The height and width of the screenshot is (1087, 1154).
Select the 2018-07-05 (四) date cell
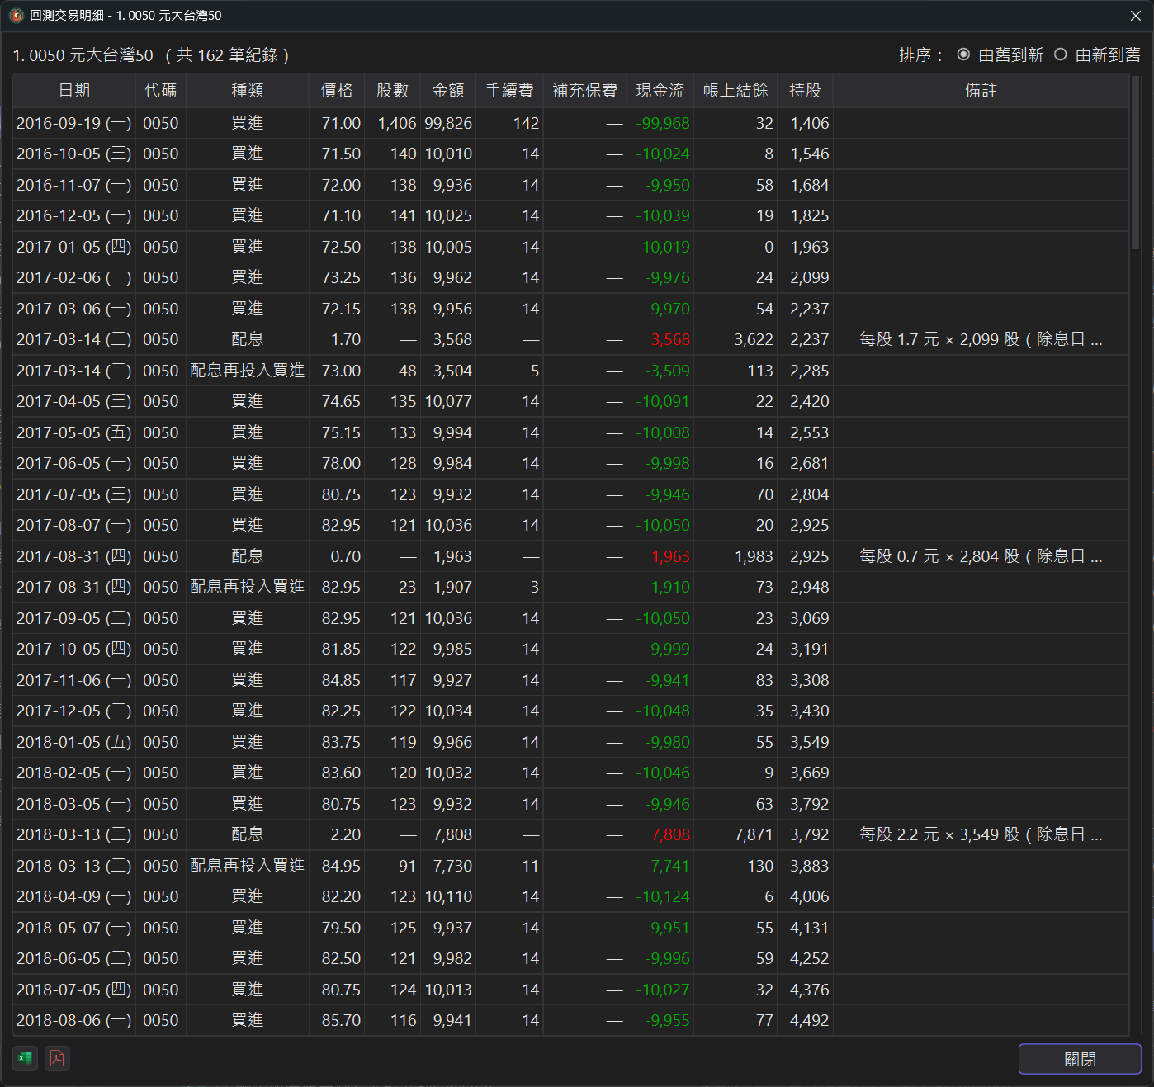(x=74, y=990)
